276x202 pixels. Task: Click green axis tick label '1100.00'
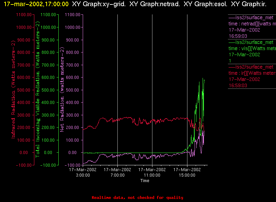[x=48, y=15]
